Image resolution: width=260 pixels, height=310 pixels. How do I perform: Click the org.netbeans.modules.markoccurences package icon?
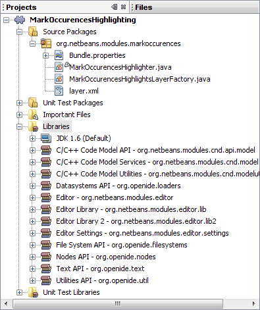click(x=46, y=43)
